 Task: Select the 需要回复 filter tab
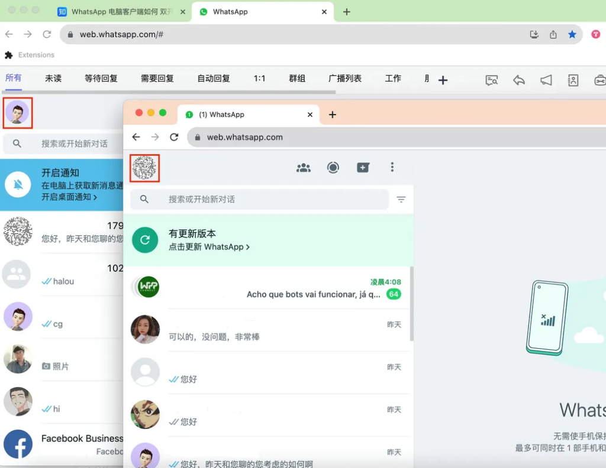click(x=157, y=79)
